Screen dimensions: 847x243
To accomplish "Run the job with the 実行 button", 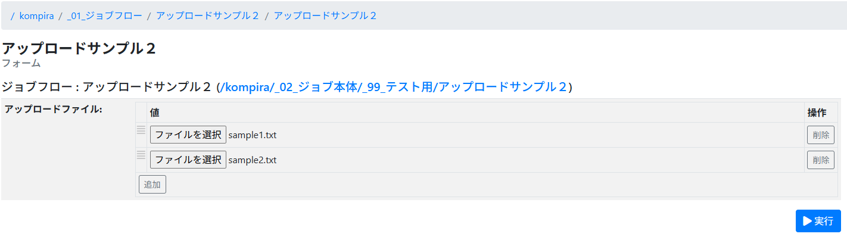I will point(818,221).
